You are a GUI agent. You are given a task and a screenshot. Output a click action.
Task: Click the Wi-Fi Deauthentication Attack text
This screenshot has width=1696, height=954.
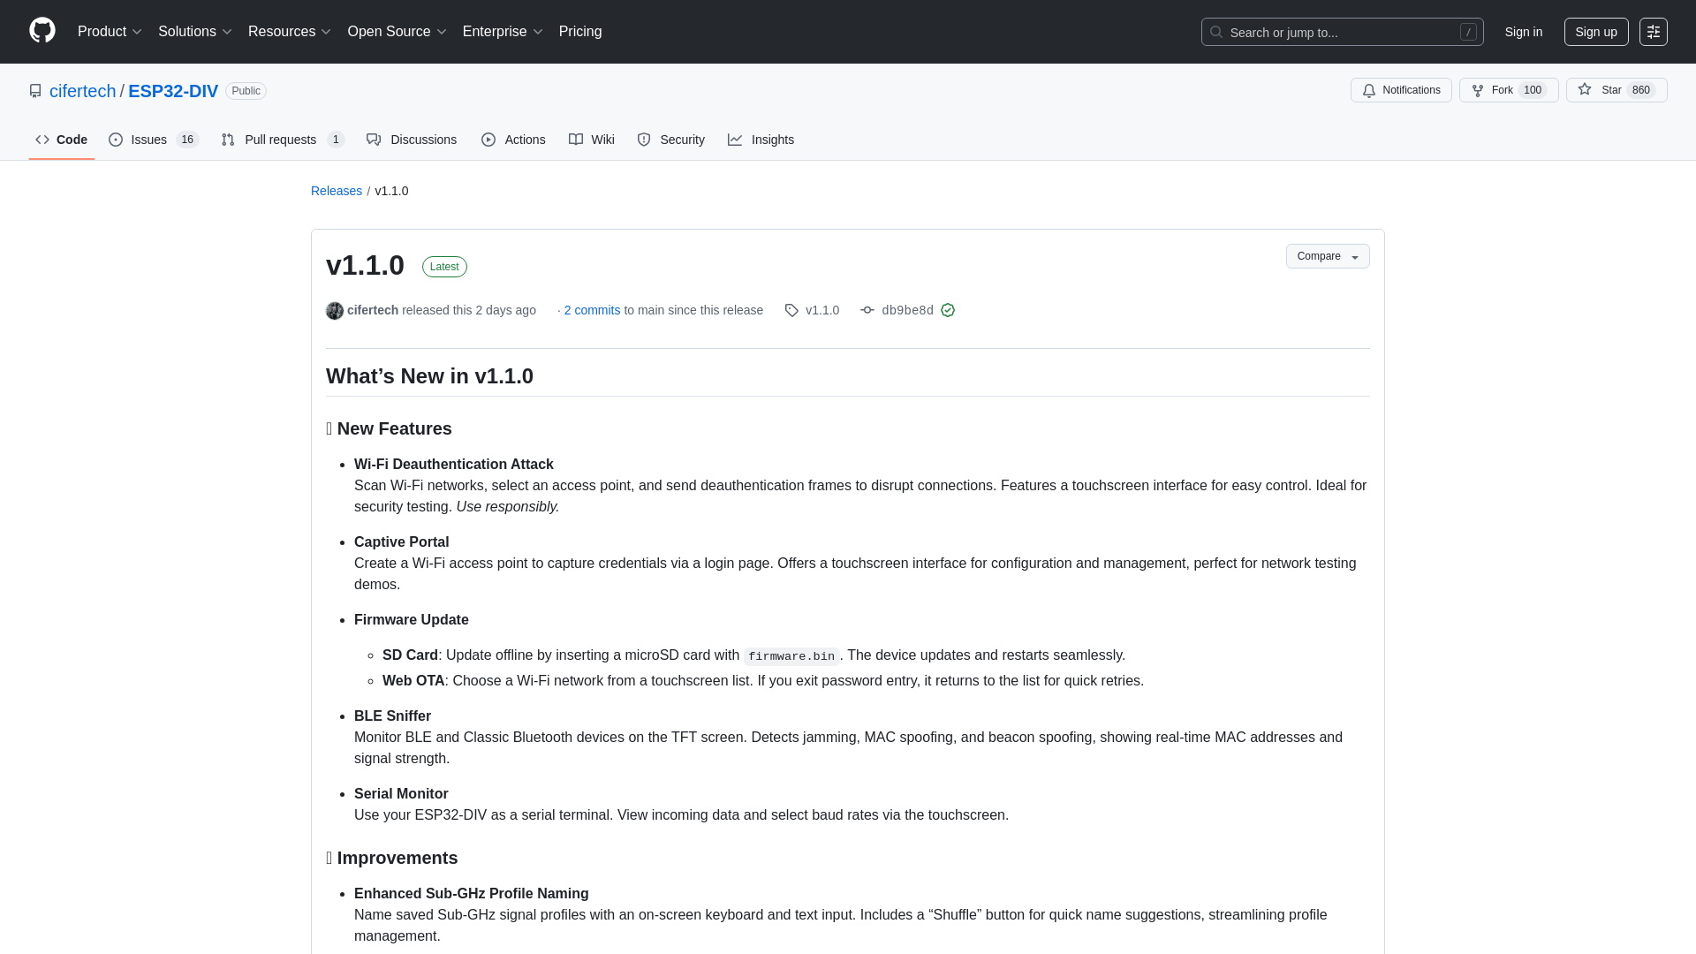tap(454, 465)
